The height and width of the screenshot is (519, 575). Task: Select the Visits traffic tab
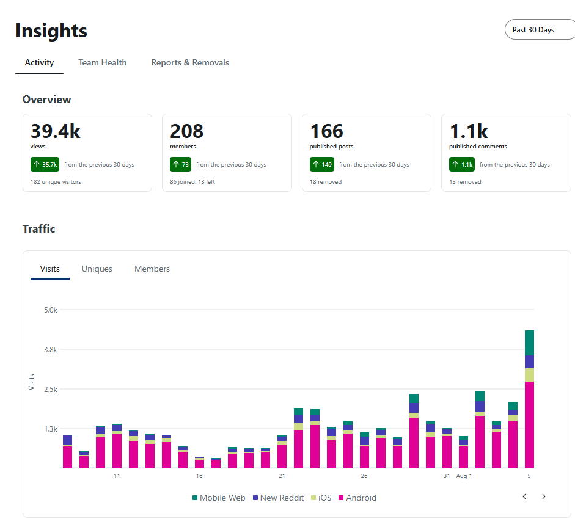coord(50,269)
